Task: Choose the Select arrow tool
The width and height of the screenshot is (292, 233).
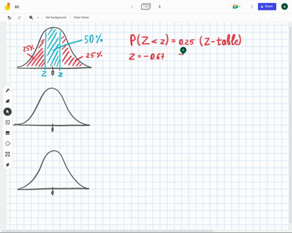Action: pos(7,112)
